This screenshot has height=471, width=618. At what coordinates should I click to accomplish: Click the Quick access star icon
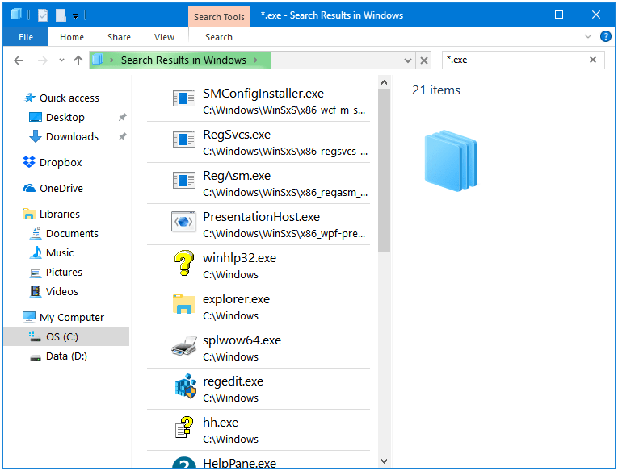point(30,98)
